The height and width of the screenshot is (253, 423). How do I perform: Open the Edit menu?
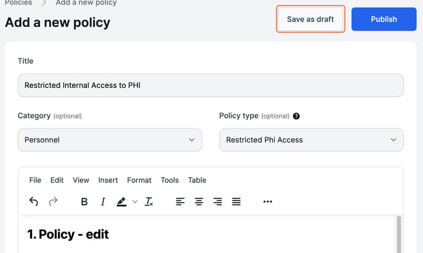57,180
